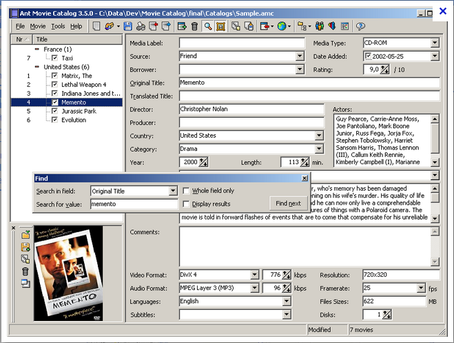Click the Delete movie trash icon in toolbar
Screen dimensions: 454x343
point(194,26)
